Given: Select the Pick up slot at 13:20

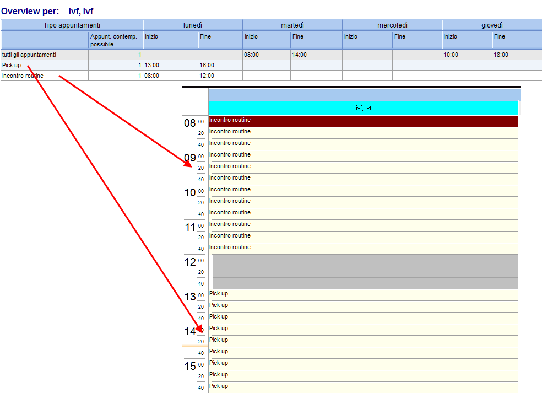Looking at the screenshot, I should (x=364, y=306).
